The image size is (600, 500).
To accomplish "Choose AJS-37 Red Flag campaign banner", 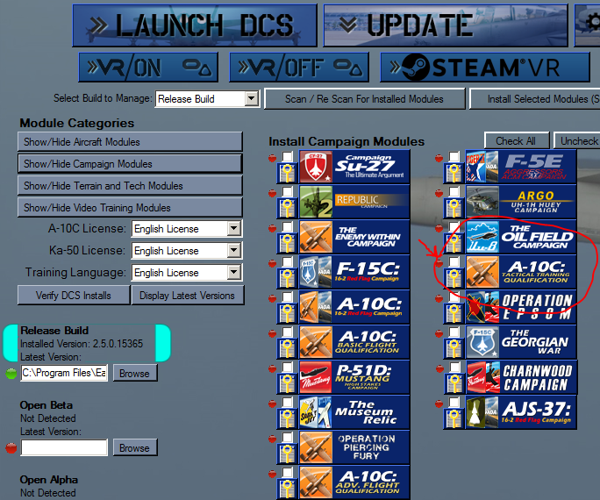I will pos(521,412).
